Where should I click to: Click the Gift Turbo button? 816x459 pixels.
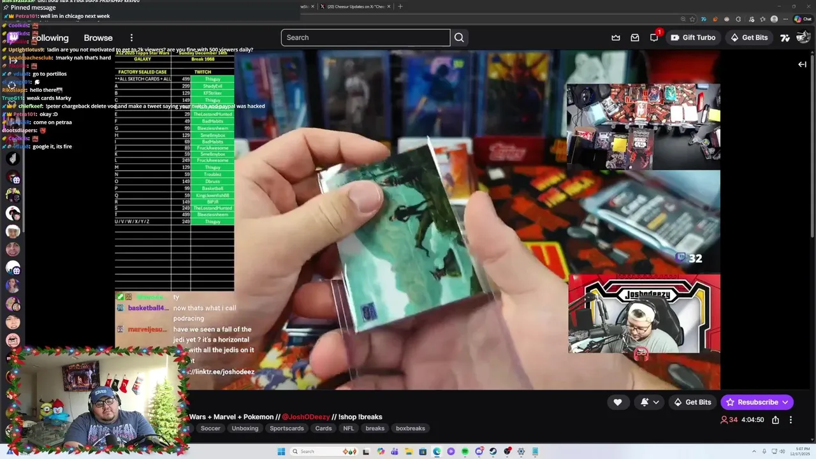[693, 38]
